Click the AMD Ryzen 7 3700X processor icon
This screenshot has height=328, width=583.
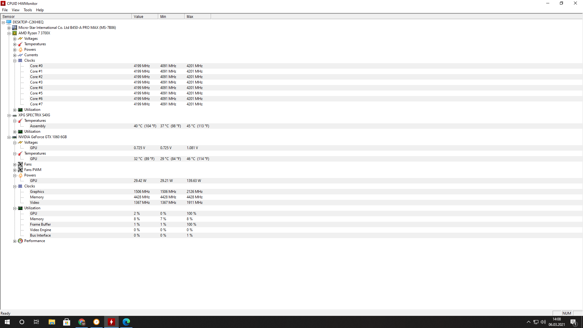click(15, 33)
